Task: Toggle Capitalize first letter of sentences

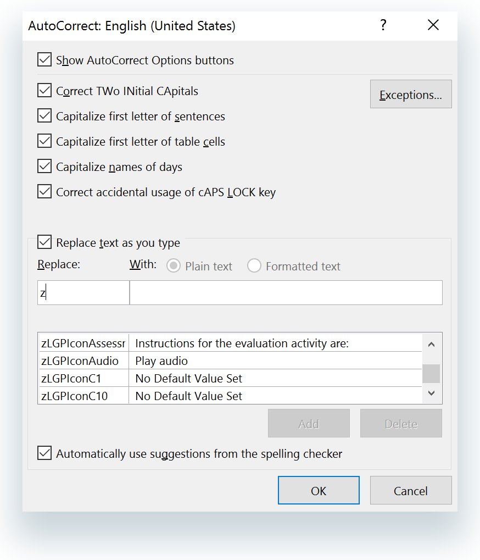Action: (x=44, y=116)
